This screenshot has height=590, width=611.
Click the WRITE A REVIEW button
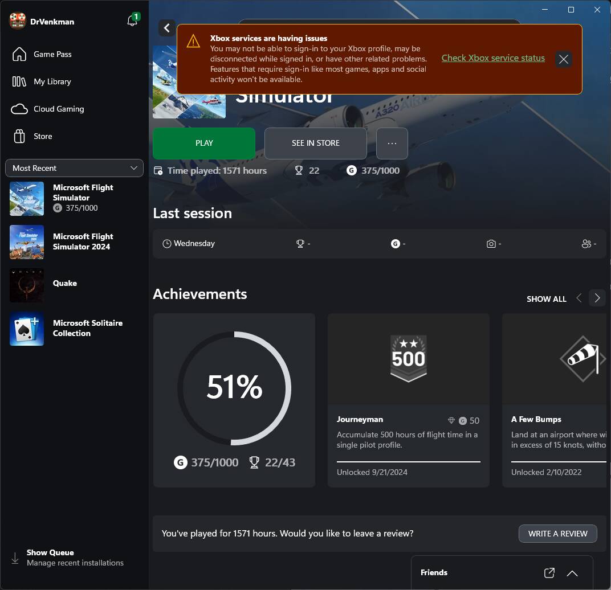tap(557, 534)
